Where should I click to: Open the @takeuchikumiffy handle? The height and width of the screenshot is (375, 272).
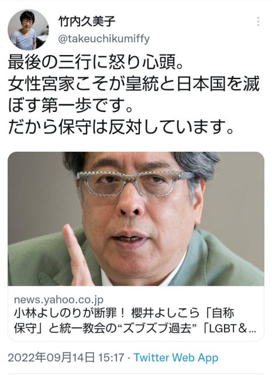[104, 39]
